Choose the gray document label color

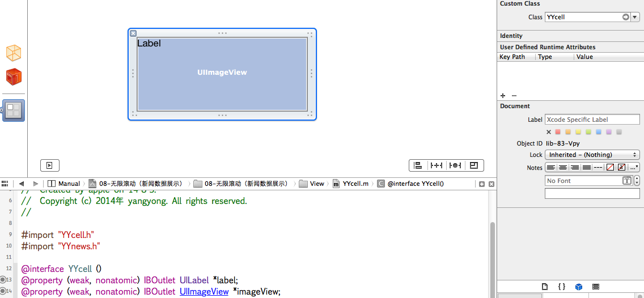(620, 132)
